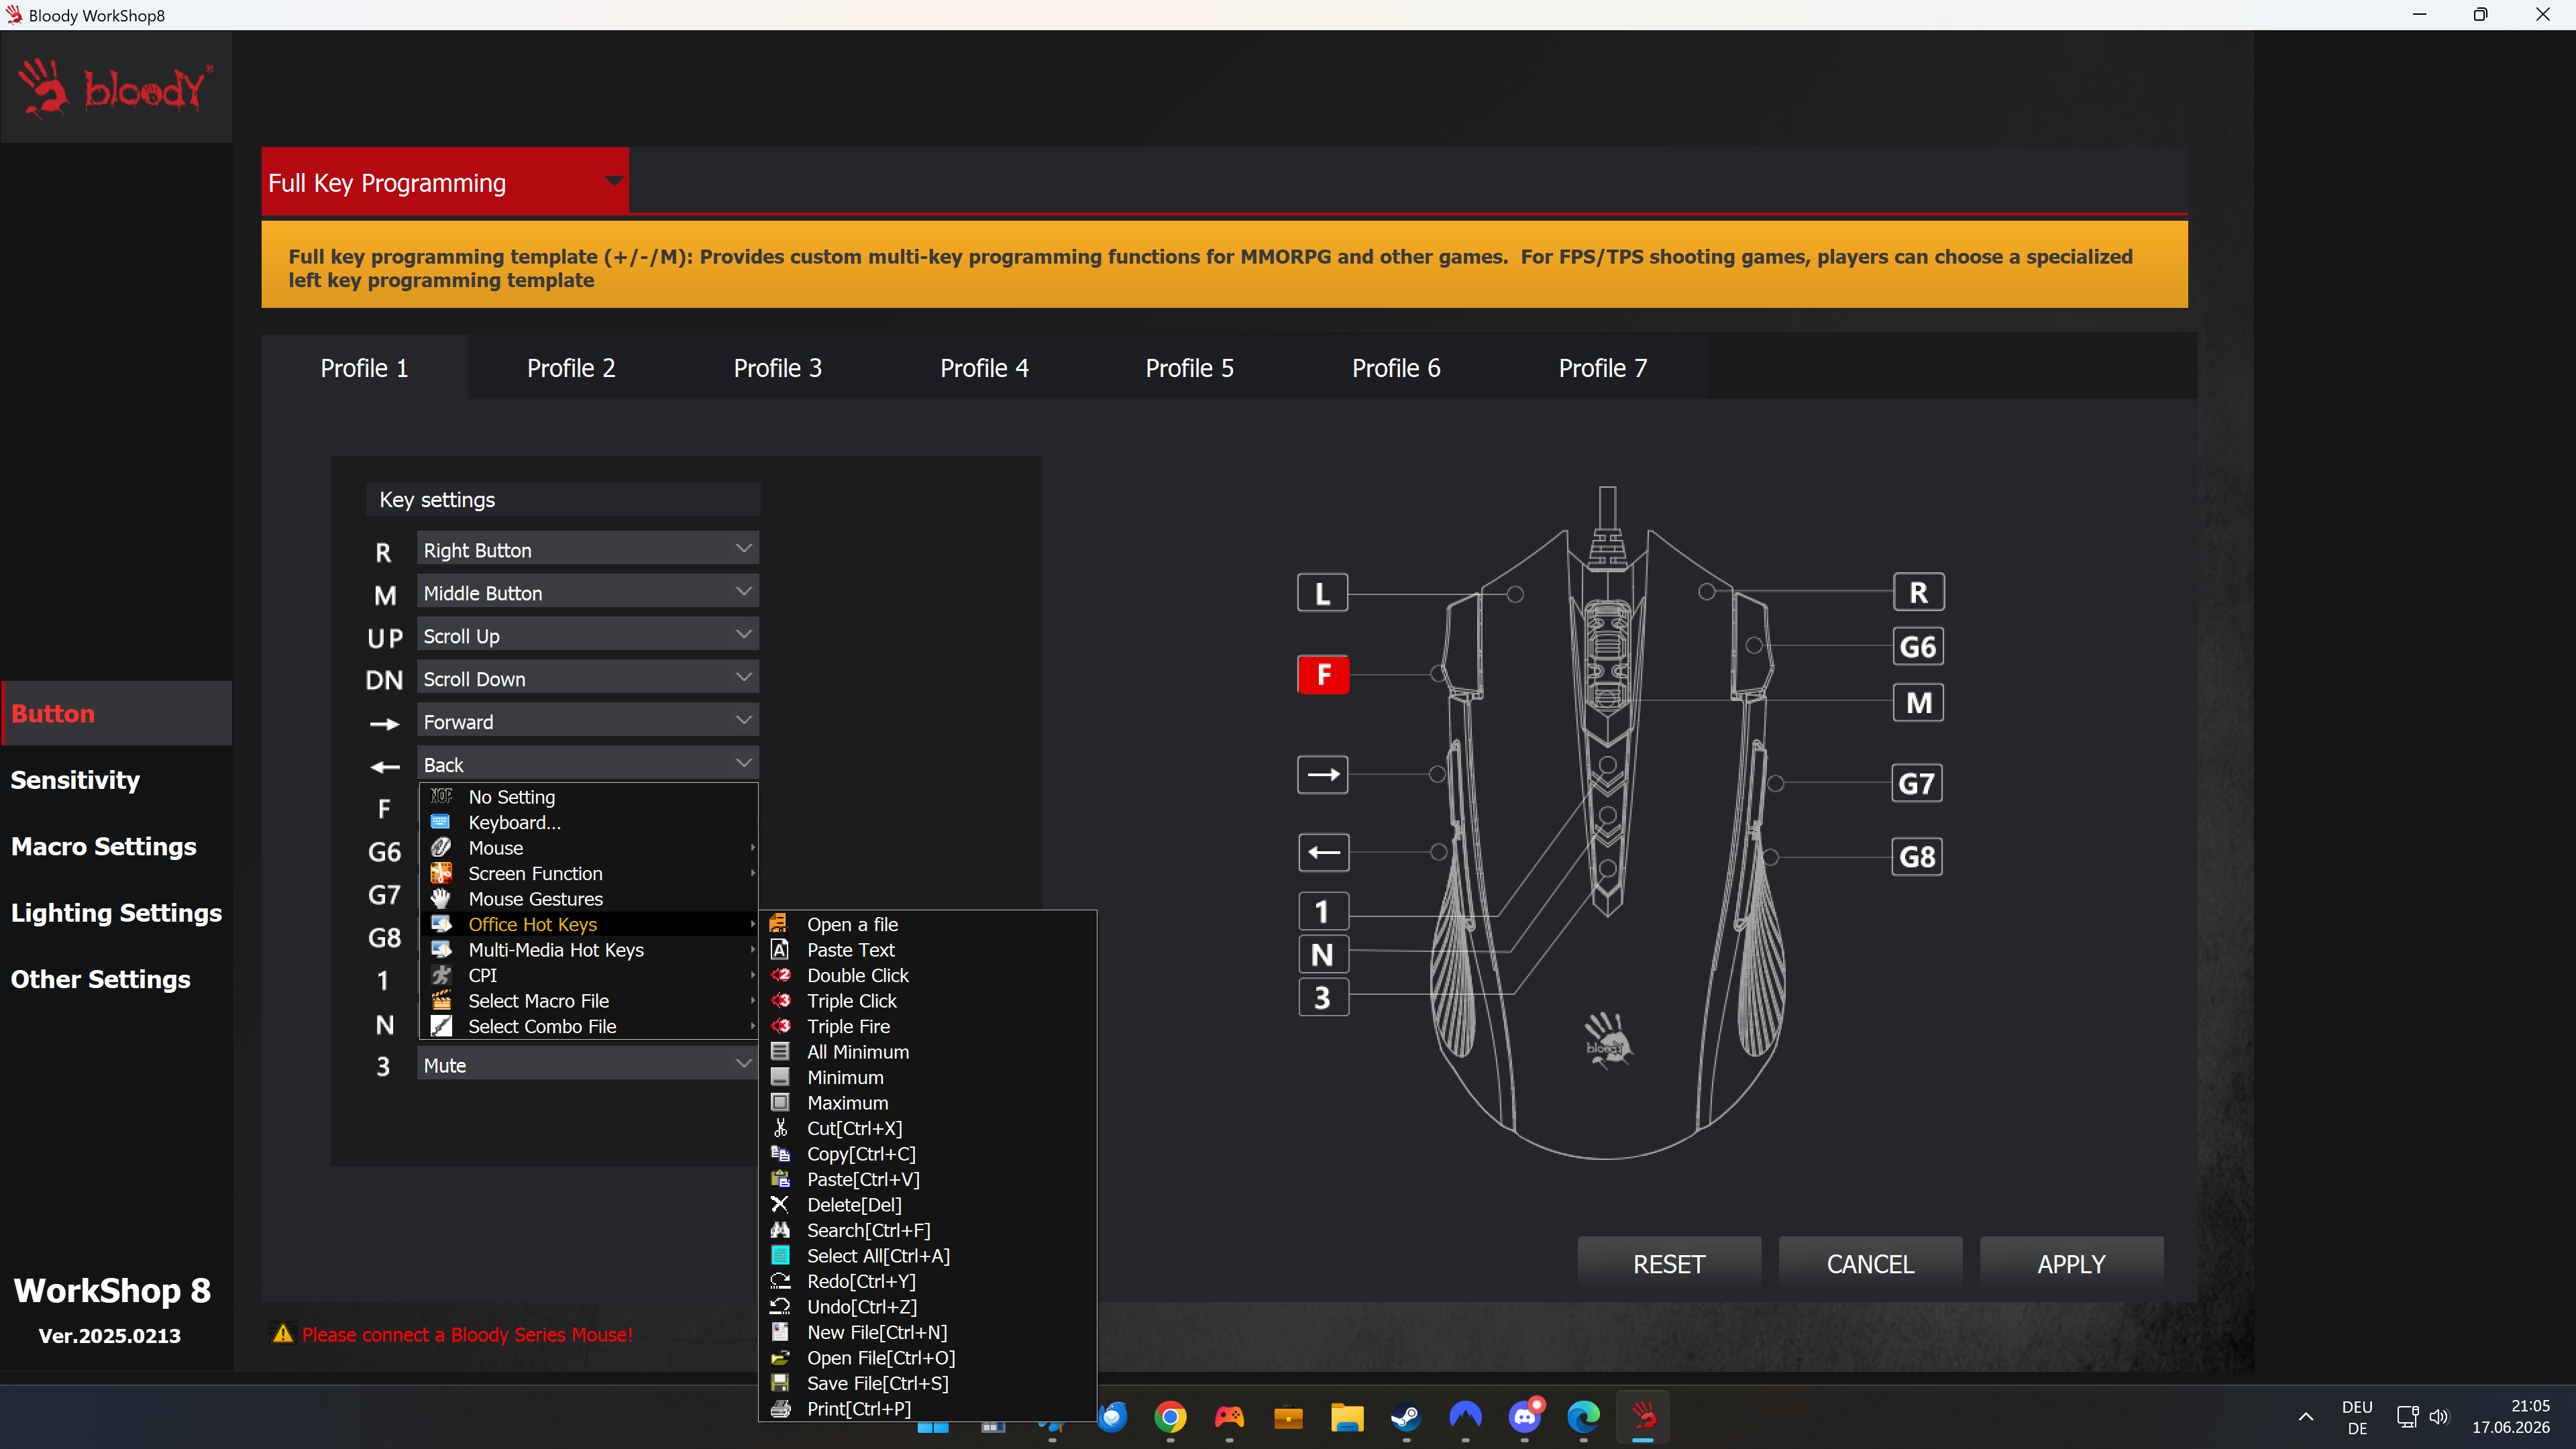Click the right-arrow forward box on mouse diagram
The width and height of the screenshot is (2576, 1449).
coord(1322,774)
